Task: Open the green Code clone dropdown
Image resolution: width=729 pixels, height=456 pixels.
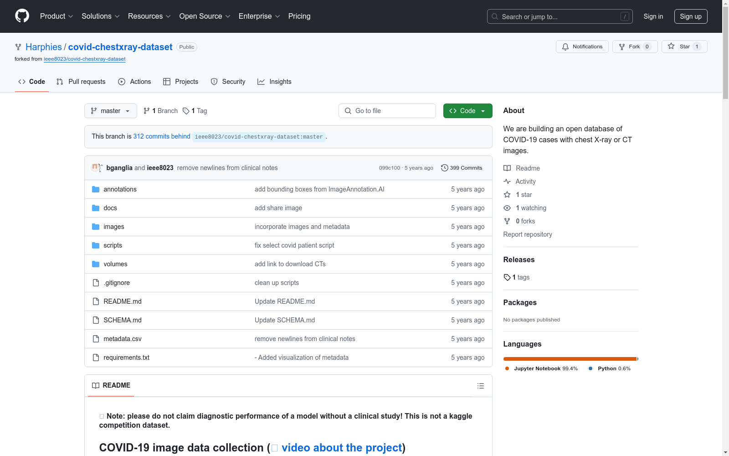Action: click(468, 111)
